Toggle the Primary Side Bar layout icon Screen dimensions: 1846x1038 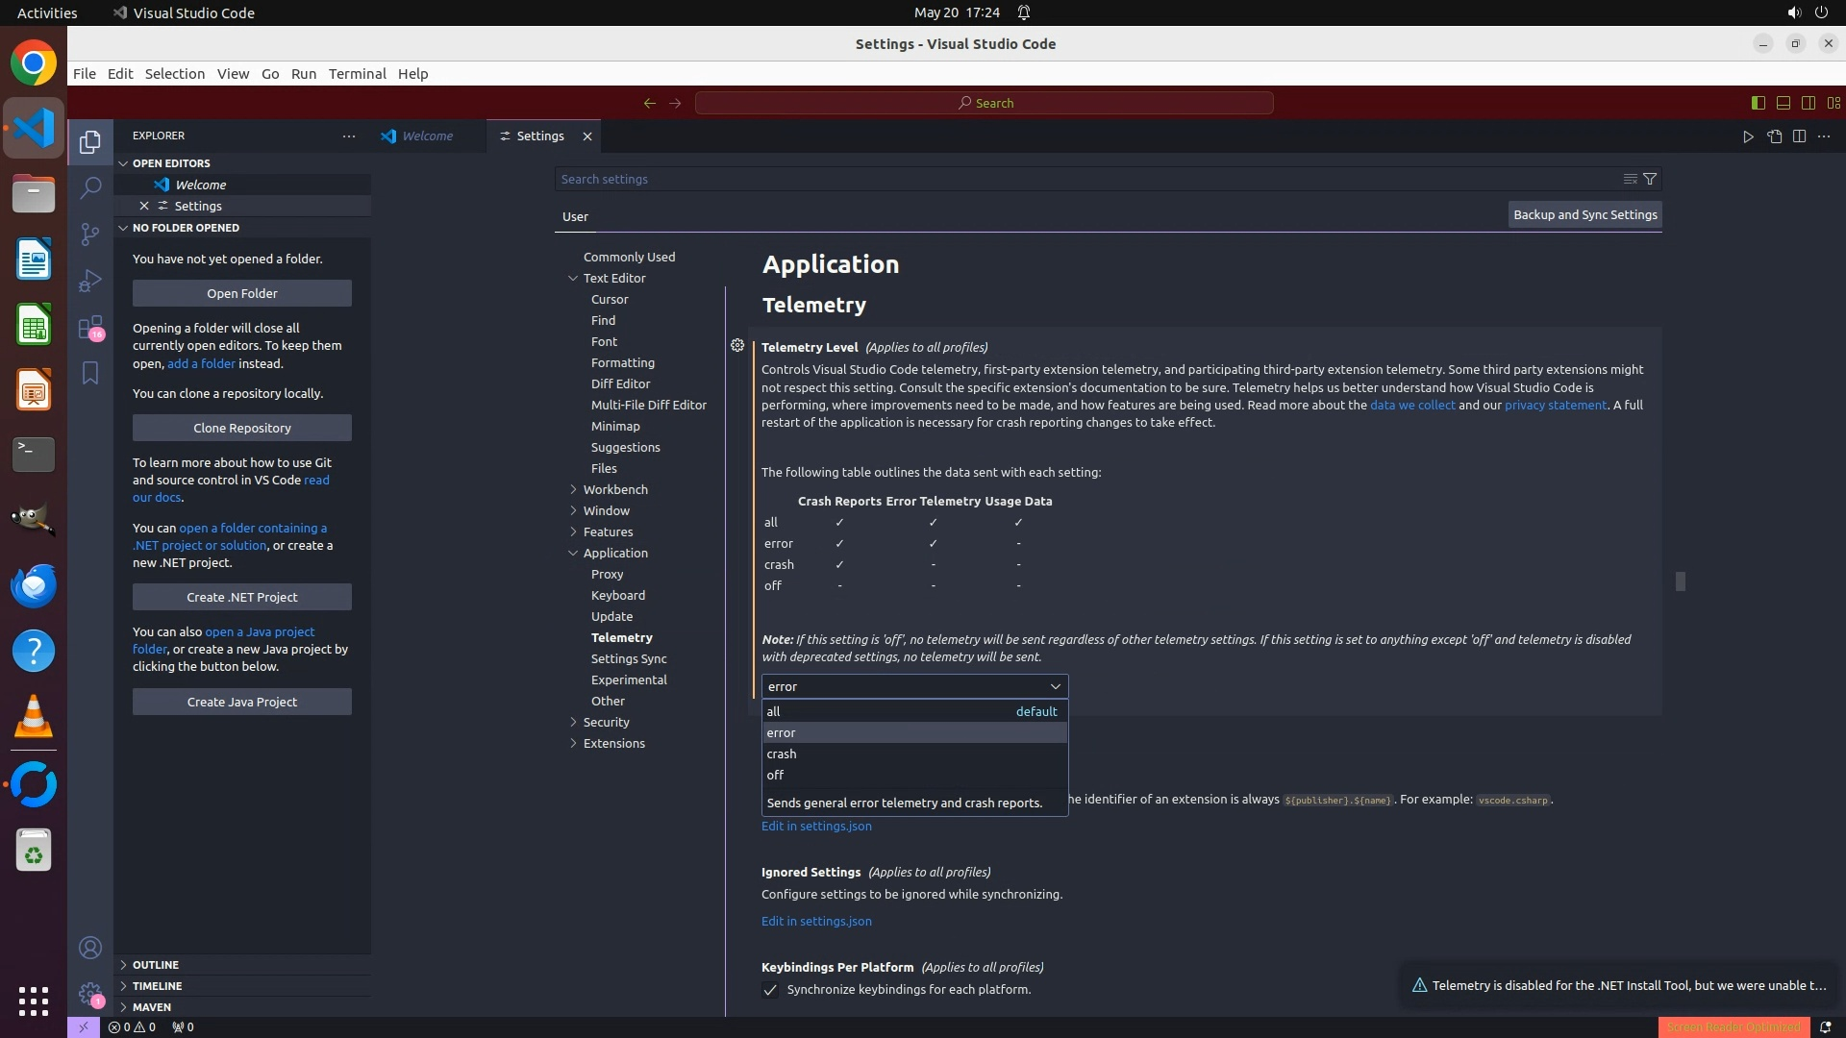tap(1758, 103)
